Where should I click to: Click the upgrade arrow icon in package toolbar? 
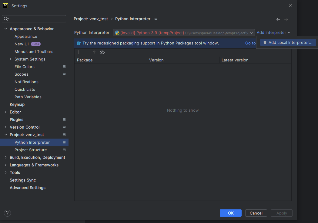click(94, 52)
